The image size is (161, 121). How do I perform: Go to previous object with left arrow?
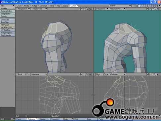tap(133, 6)
